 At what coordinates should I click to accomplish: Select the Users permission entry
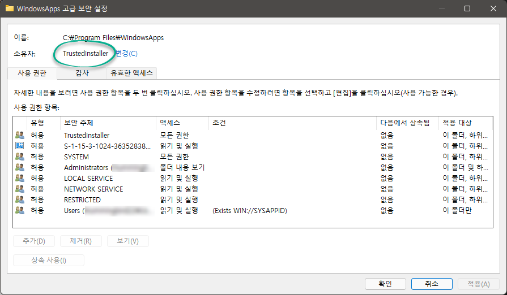tap(108, 211)
